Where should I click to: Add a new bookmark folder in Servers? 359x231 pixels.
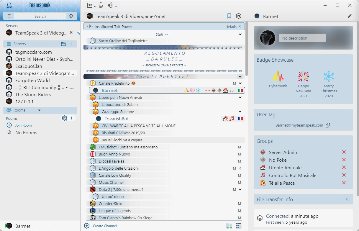click(x=63, y=44)
